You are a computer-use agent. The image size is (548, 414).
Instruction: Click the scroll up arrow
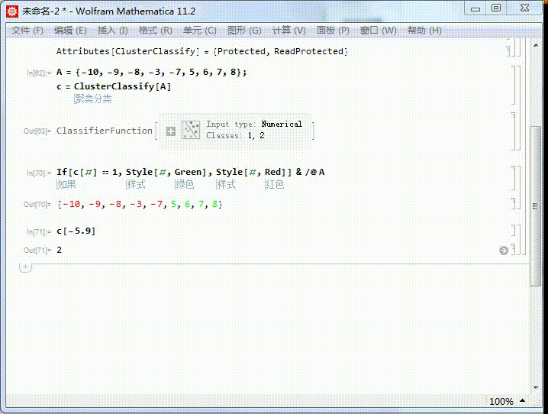pos(536,46)
